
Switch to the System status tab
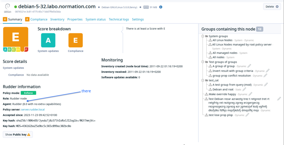[95, 19]
